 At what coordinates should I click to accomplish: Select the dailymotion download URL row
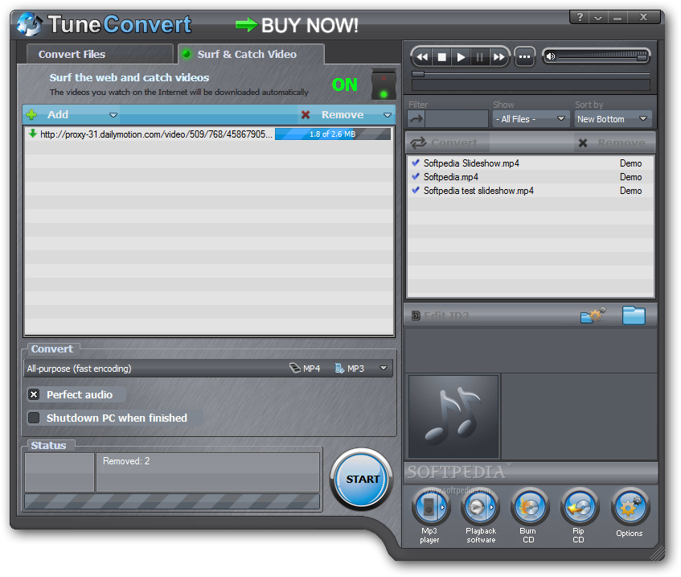208,134
